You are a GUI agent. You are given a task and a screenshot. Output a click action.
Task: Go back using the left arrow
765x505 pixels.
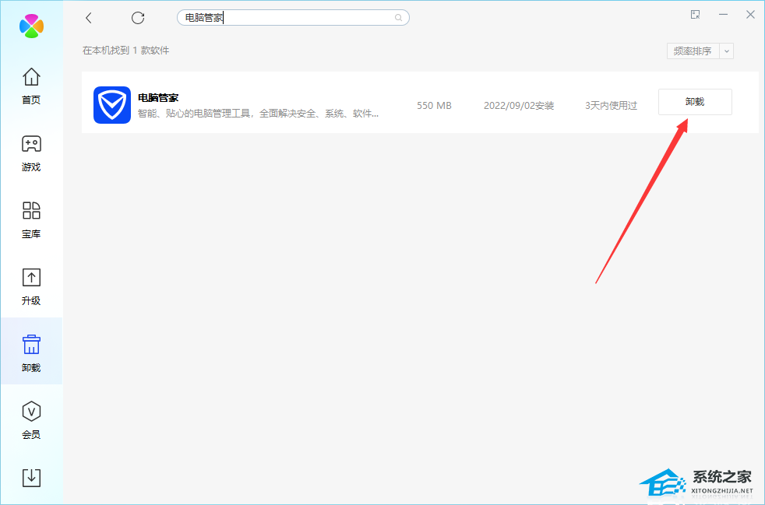[x=88, y=18]
